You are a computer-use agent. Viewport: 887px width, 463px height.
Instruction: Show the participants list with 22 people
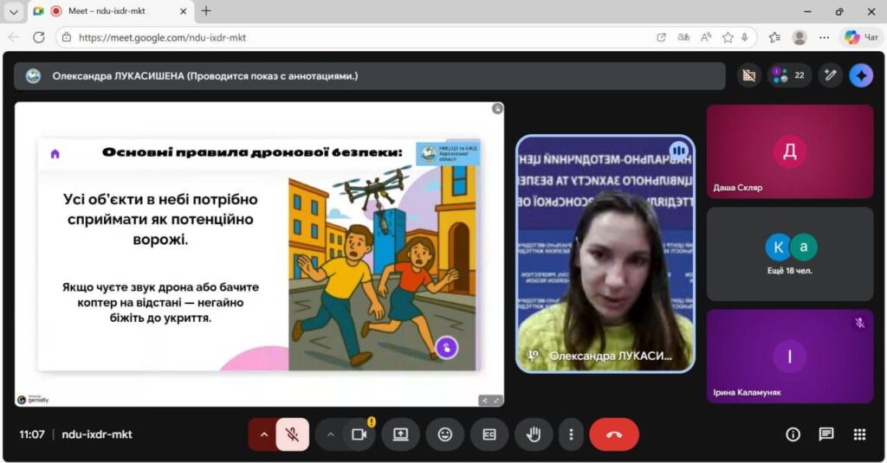pos(789,75)
